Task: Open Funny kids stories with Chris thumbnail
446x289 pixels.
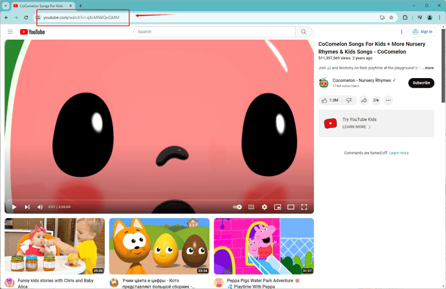Action: click(55, 246)
